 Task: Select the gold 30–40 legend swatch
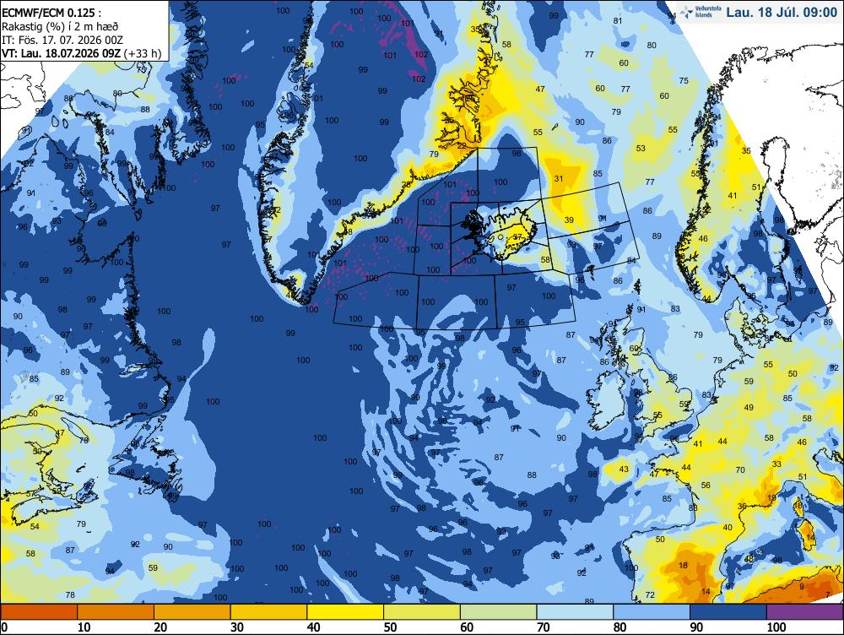pos(268,612)
